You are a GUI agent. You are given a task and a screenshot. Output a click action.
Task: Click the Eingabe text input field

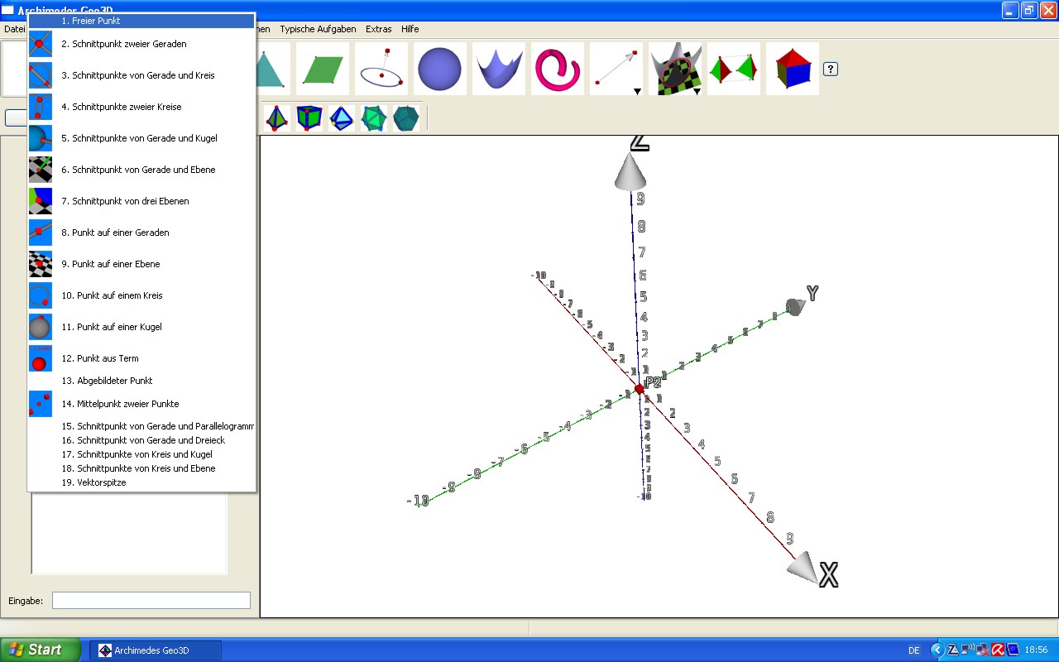(151, 600)
